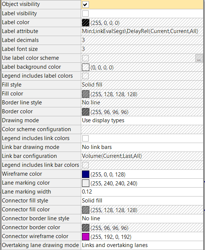Image resolution: width=205 pixels, height=250 pixels.
Task: Select the 'Object visibility' row label
Action: [x=21, y=4]
